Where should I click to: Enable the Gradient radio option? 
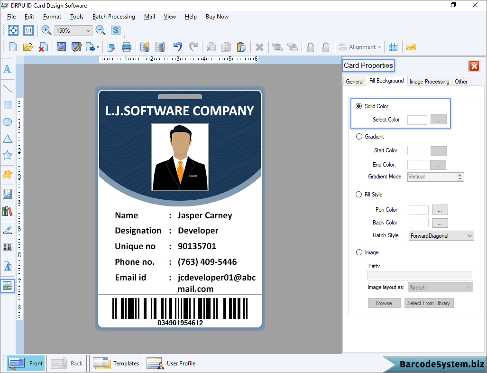tap(359, 137)
